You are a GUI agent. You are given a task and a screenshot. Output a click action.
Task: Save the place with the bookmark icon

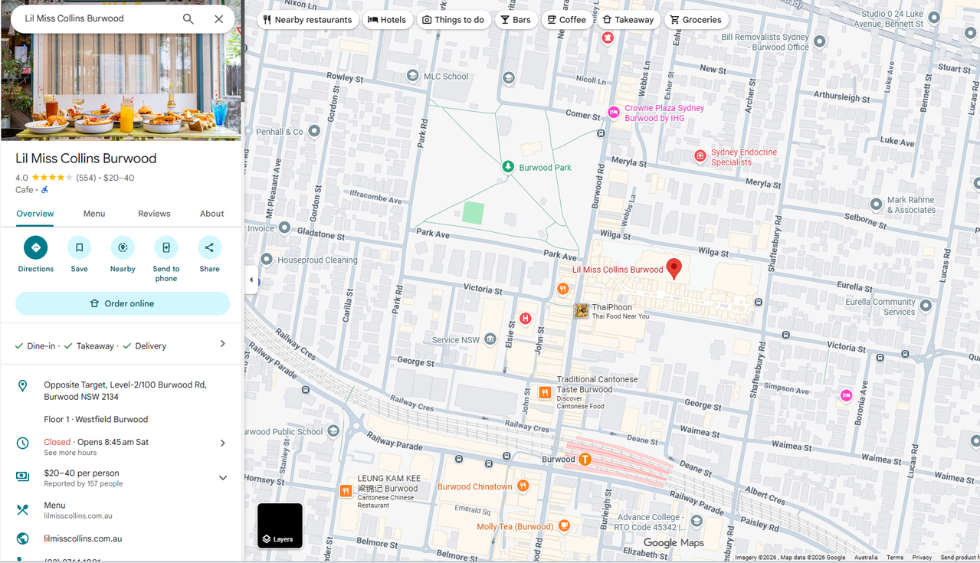click(x=79, y=247)
